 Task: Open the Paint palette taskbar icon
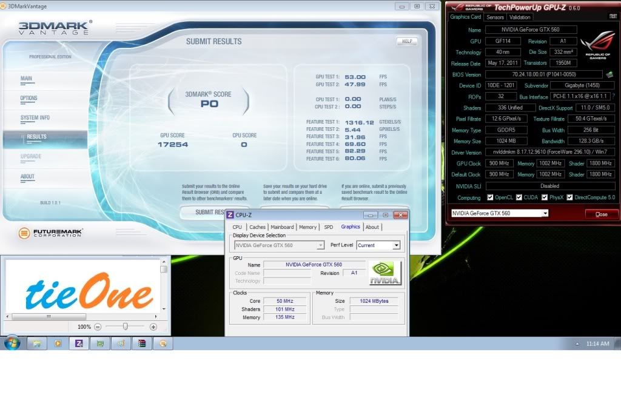point(121,343)
